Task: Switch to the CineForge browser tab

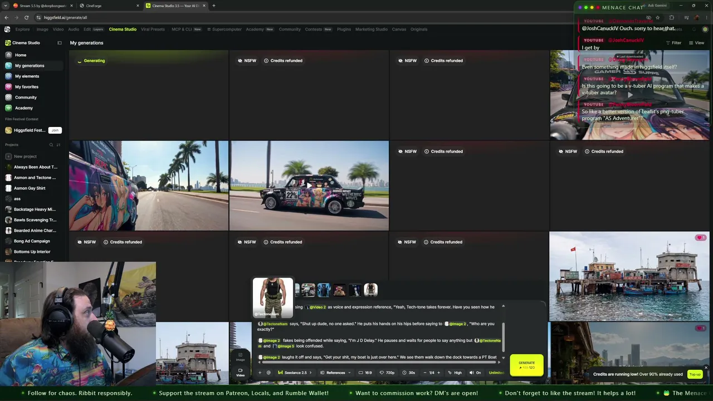Action: tap(109, 6)
